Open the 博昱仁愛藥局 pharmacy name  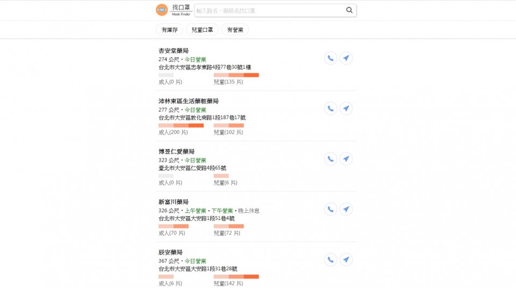(x=176, y=151)
